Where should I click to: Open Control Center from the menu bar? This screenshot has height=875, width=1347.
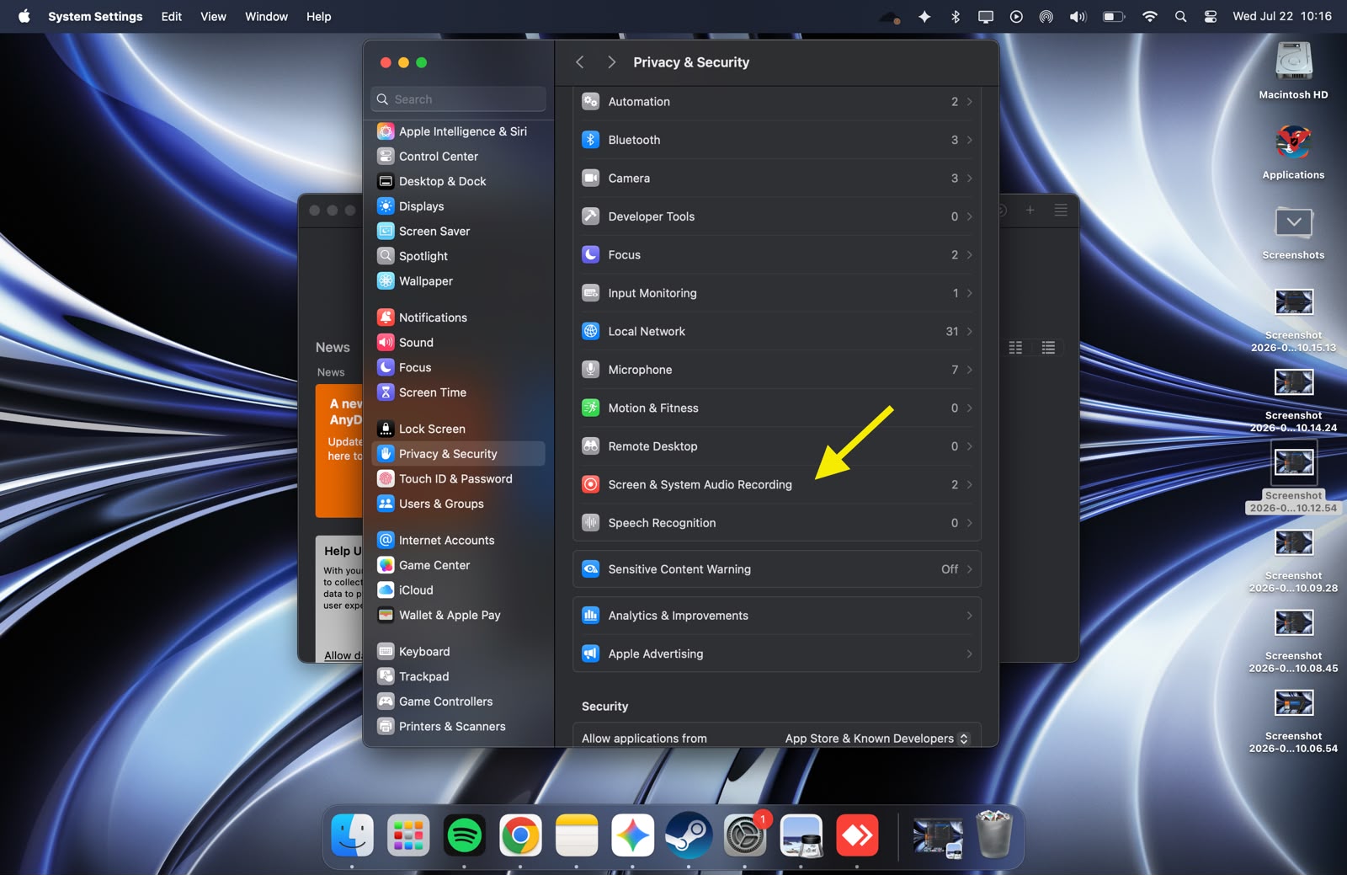(1211, 16)
